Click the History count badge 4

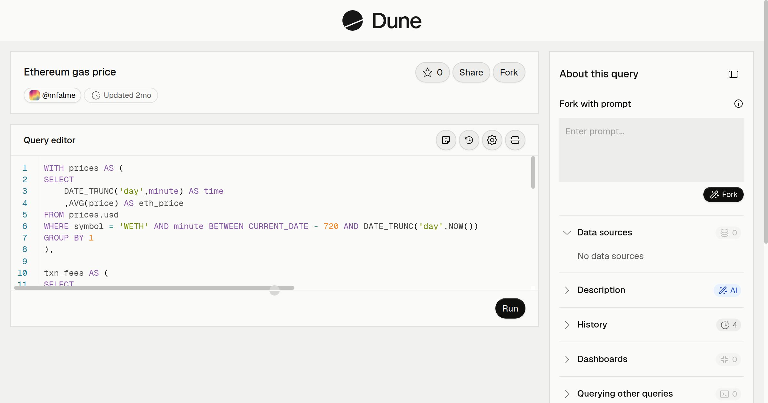(x=729, y=325)
